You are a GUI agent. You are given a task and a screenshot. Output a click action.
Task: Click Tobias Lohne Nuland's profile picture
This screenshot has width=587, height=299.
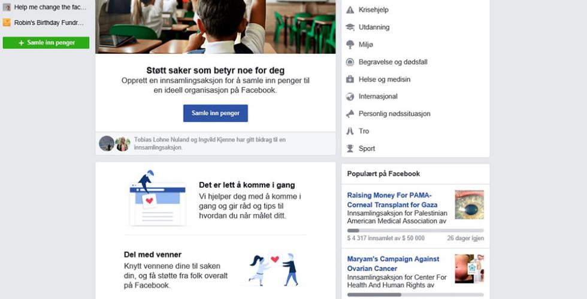107,144
